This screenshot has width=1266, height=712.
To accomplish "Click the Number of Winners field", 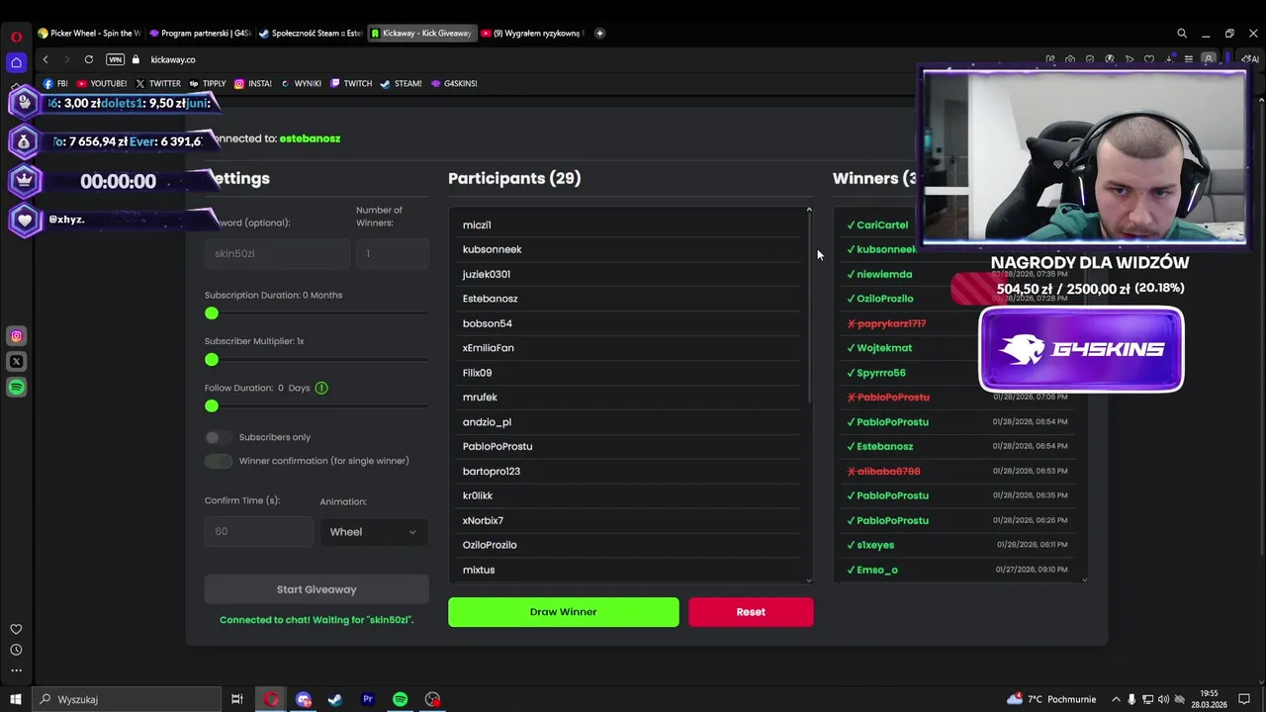I will pyautogui.click(x=392, y=253).
